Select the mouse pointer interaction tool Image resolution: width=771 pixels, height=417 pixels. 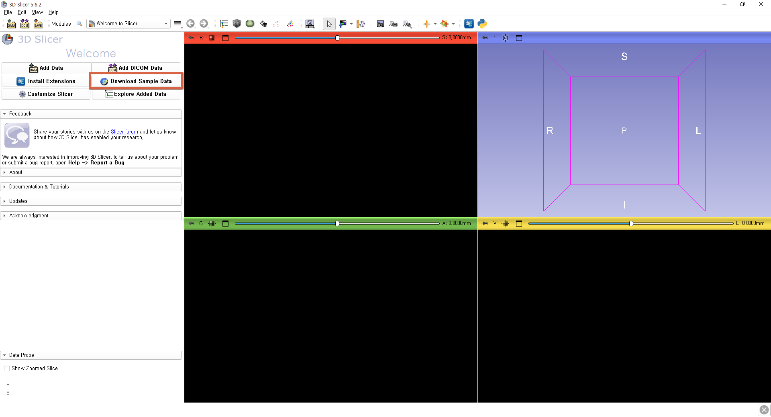pyautogui.click(x=329, y=24)
